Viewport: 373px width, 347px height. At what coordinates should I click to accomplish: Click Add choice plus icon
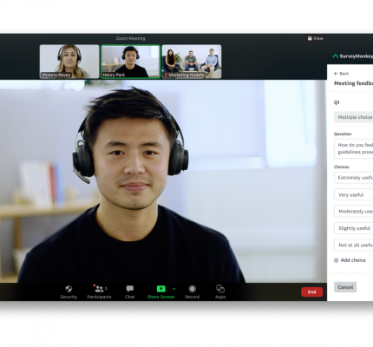coord(336,260)
